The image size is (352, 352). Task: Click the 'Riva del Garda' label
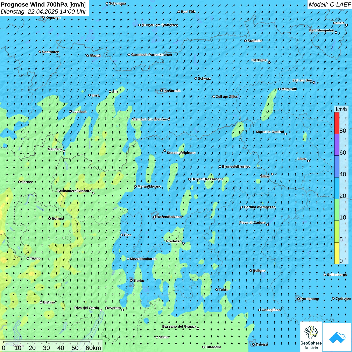87,308
